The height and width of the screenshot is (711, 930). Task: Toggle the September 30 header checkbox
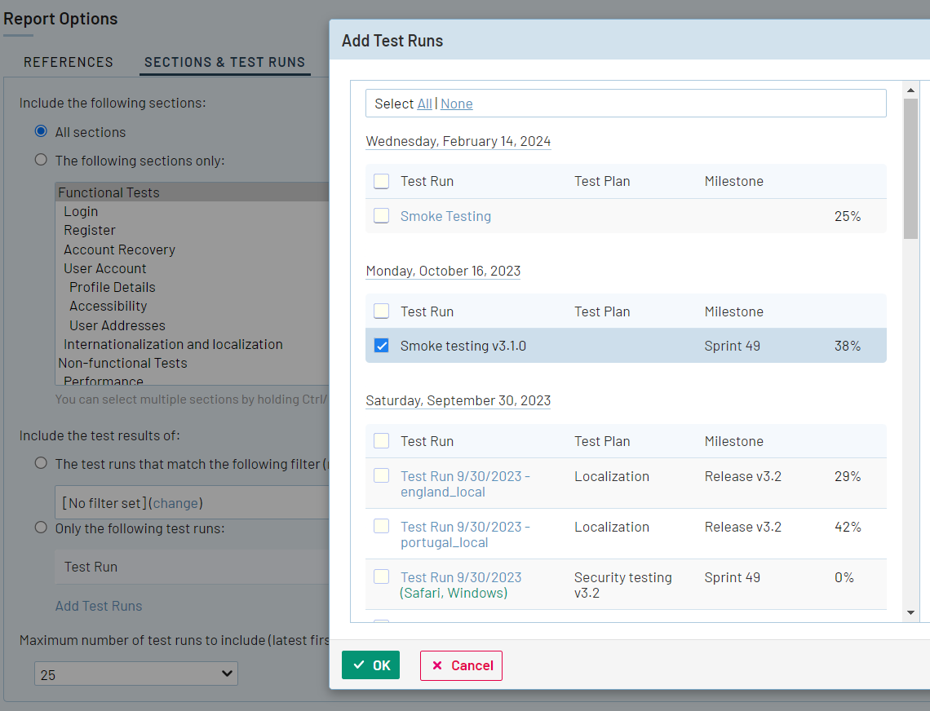(381, 441)
